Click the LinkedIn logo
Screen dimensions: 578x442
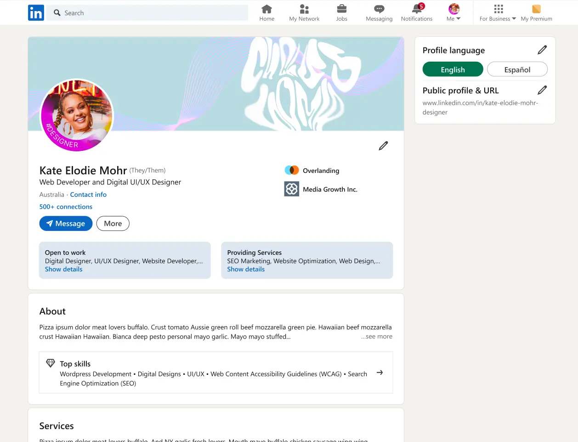(x=36, y=12)
